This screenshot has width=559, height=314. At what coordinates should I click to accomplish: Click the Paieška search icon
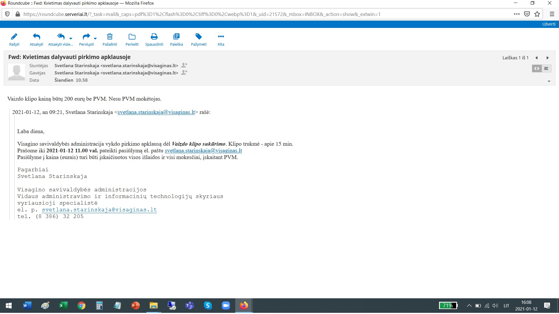tap(176, 37)
